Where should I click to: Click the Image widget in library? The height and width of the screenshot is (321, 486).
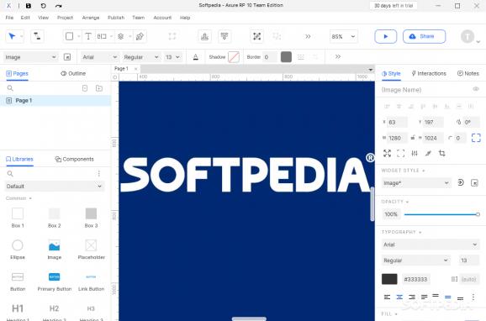coord(55,250)
